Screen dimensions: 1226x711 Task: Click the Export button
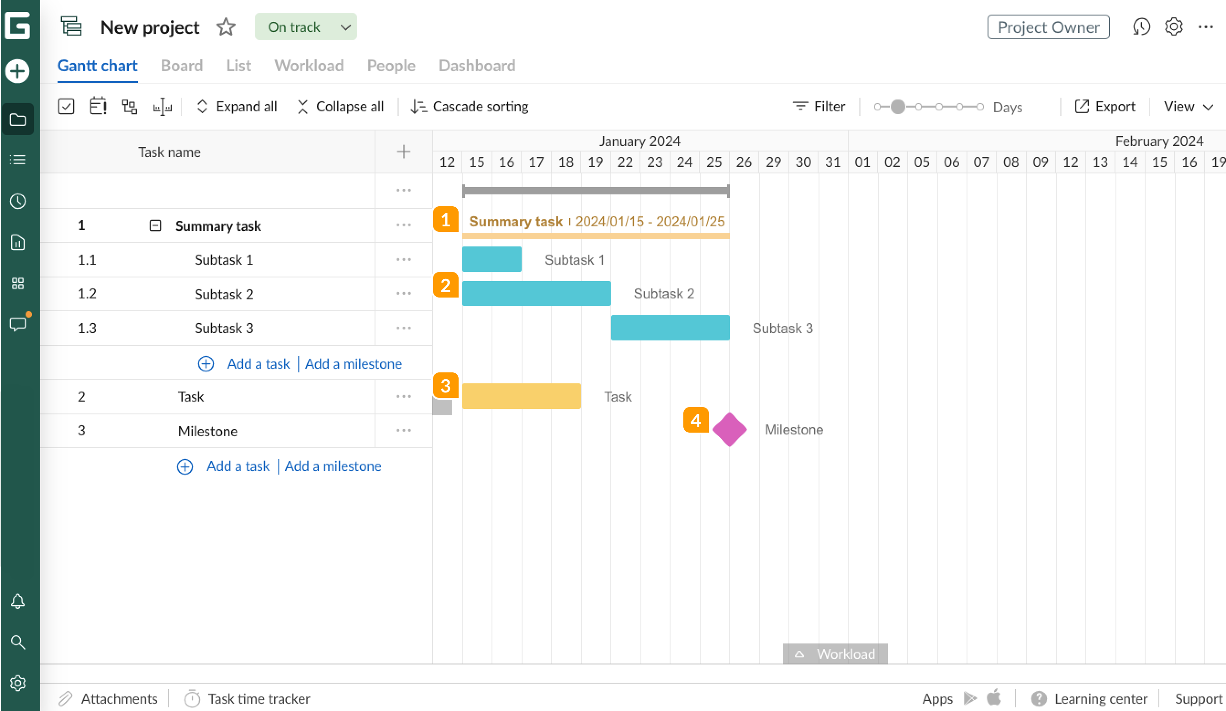click(1106, 106)
